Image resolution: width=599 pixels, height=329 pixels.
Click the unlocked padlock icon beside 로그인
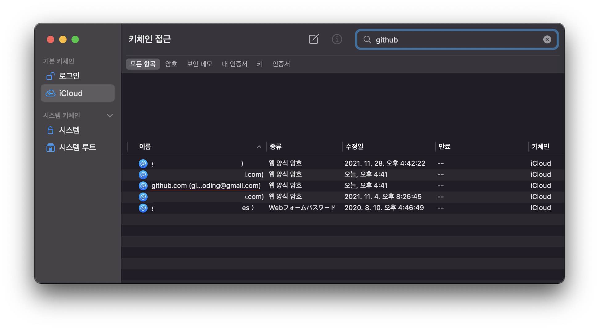click(50, 76)
